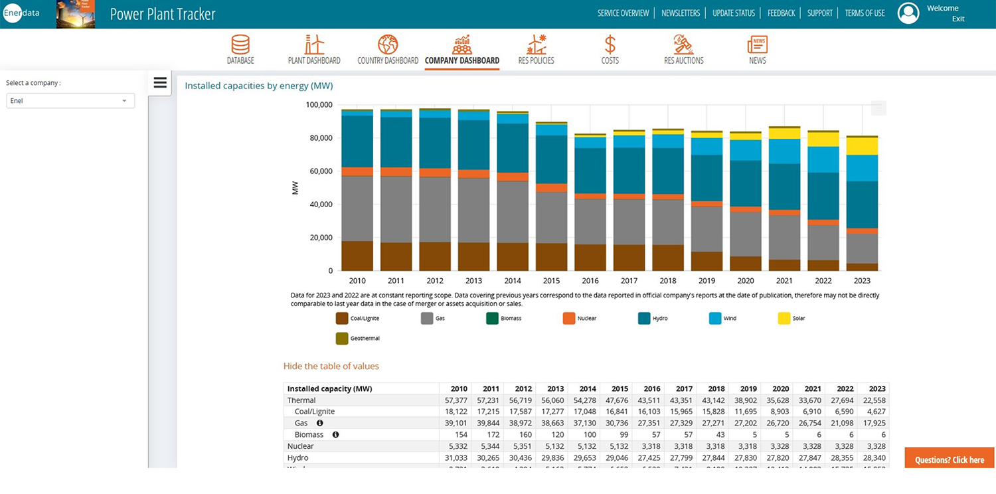Click the 2010 stacked bar in chart
The width and height of the screenshot is (996, 494).
(357, 190)
